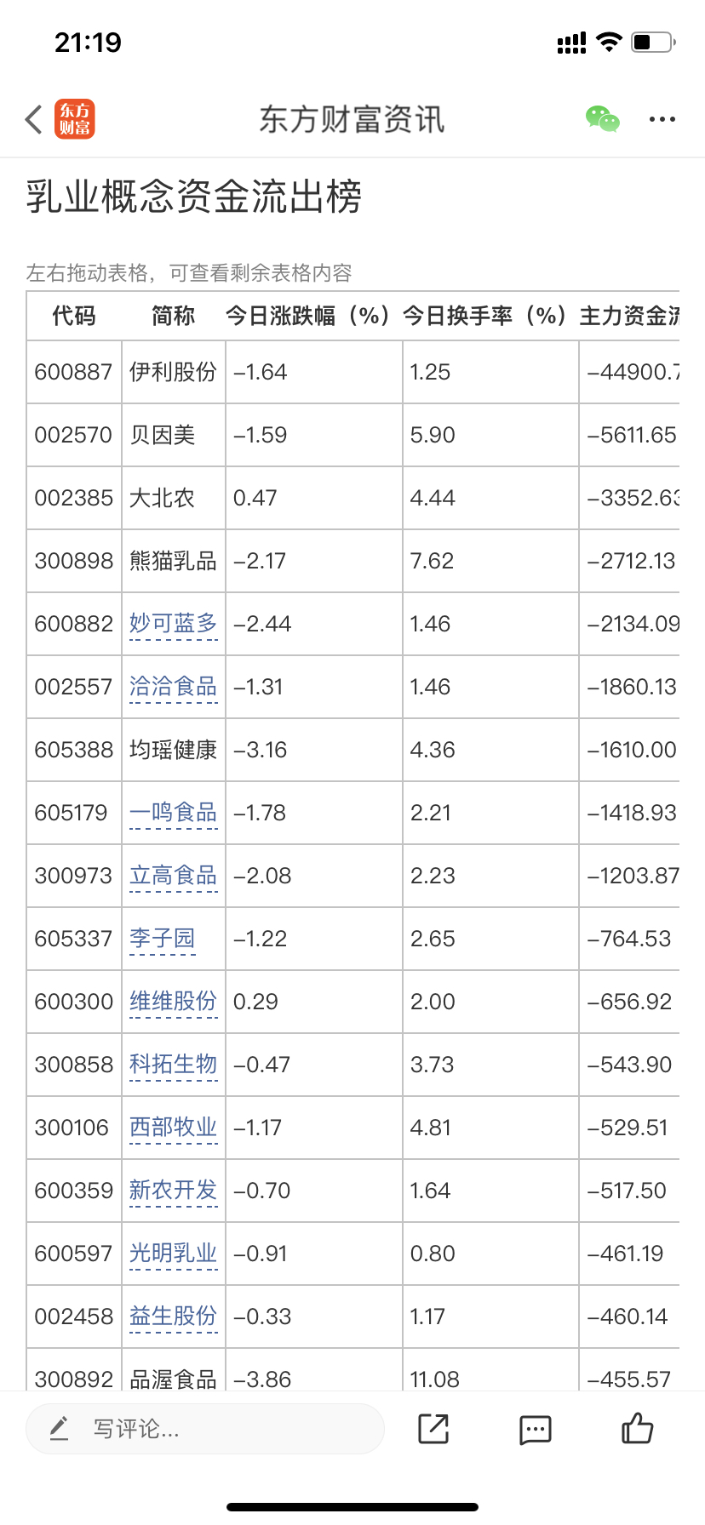Screen dimensions: 705x1525
Task: Tap the thumbs-up like icon
Action: 637,1428
